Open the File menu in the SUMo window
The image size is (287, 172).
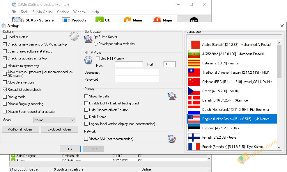[x=14, y=12]
